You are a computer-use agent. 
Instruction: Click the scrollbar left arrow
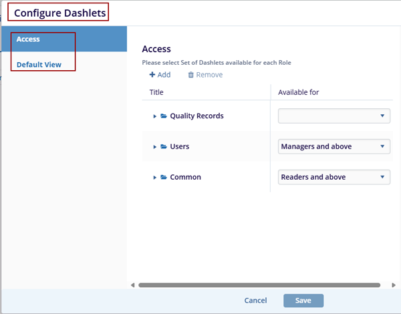132,285
